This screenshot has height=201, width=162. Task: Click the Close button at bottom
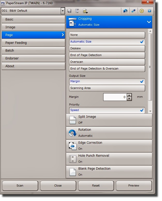click(58, 186)
